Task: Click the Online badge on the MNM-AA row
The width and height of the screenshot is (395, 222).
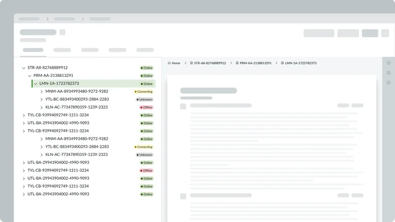Action: [x=147, y=139]
